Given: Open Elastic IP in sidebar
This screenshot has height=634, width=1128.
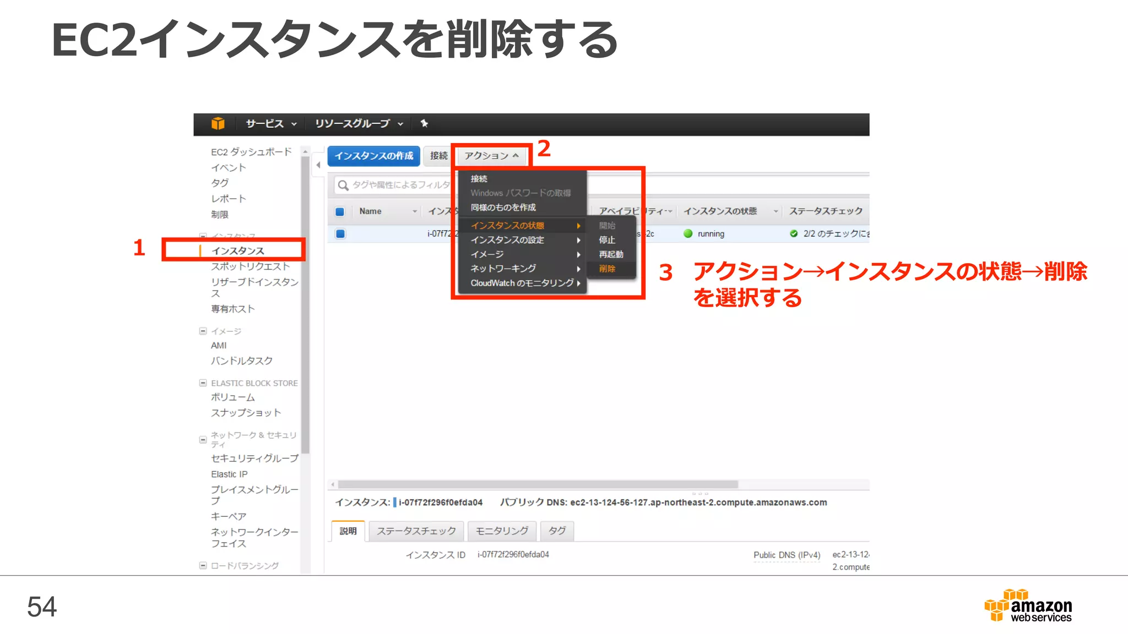Looking at the screenshot, I should [229, 474].
